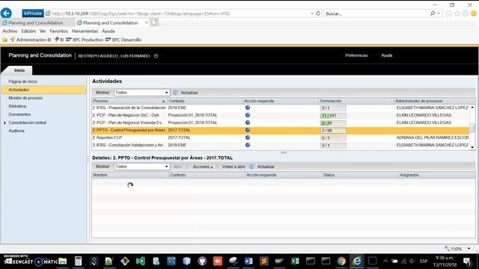Click blue action icon for IFRS Preparación row

tap(248, 108)
